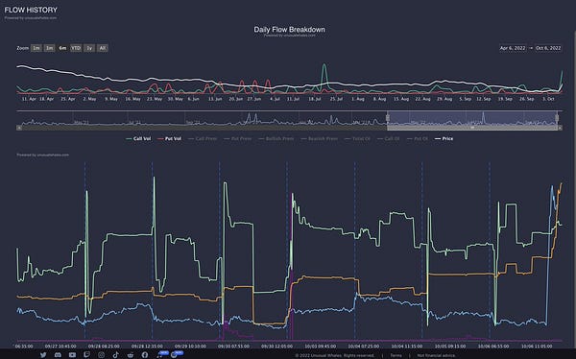Image resolution: width=576 pixels, height=359 pixels.
Task: Click the Not financial advice footer link
Action: click(436, 355)
